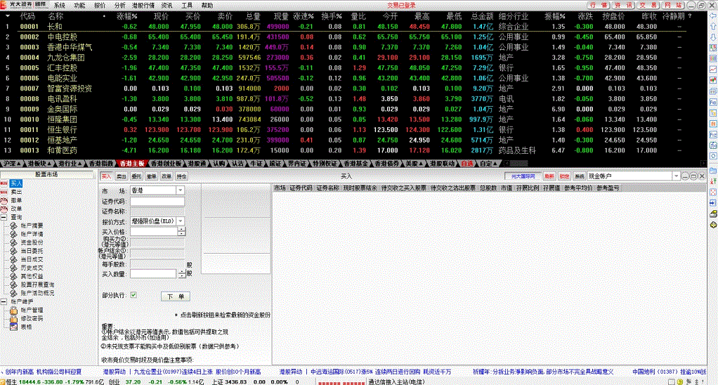
Task: Toggle the 部分执行 checkbox
Action: tap(133, 295)
